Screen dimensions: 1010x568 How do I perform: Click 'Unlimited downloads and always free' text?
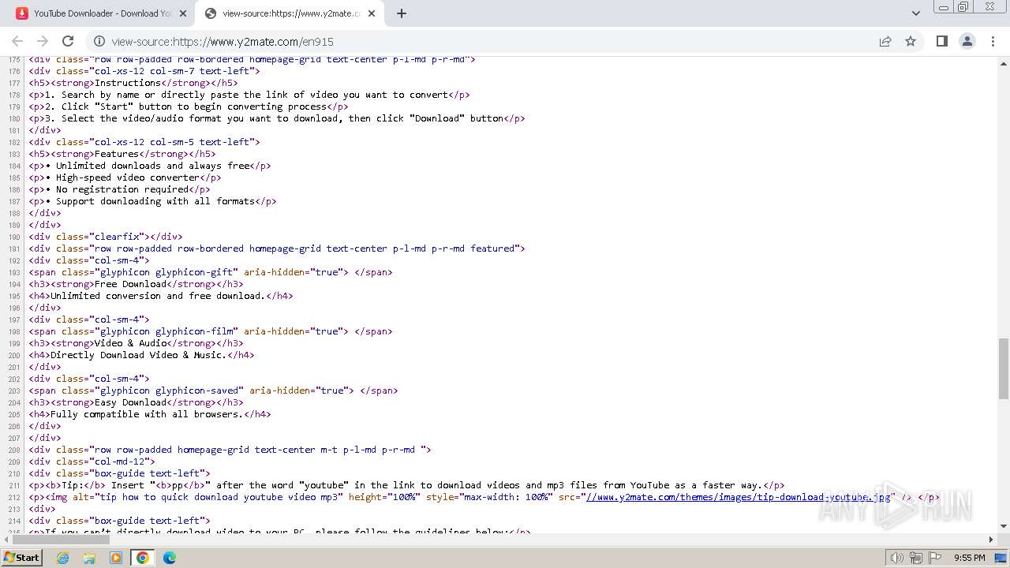coord(152,166)
